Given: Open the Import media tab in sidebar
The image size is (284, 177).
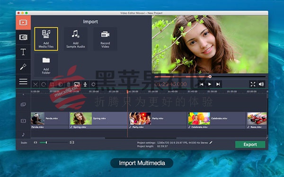Looking at the screenshot, I should click(x=23, y=23).
